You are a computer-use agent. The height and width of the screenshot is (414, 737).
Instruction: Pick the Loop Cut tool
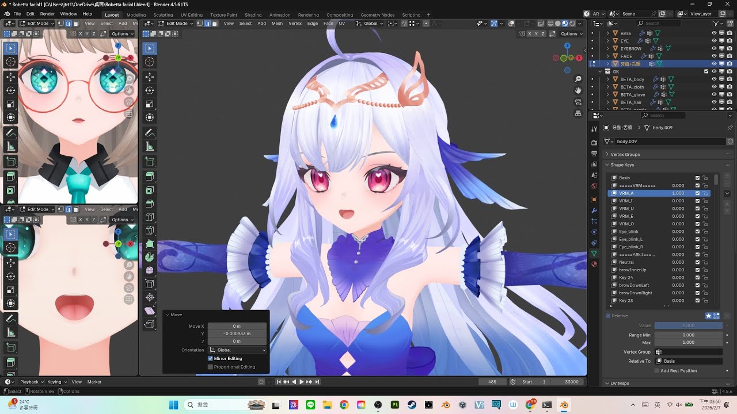[x=150, y=217]
